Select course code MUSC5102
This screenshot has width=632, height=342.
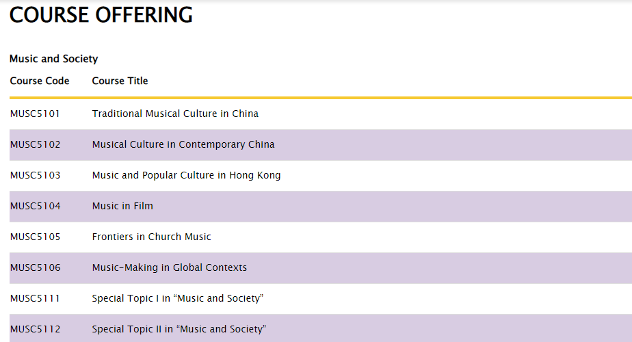pos(35,144)
